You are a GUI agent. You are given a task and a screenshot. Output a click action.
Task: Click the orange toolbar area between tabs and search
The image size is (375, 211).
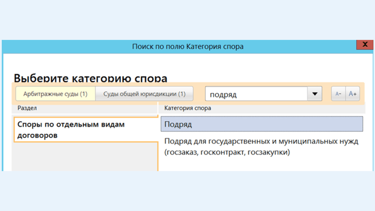tap(199, 93)
